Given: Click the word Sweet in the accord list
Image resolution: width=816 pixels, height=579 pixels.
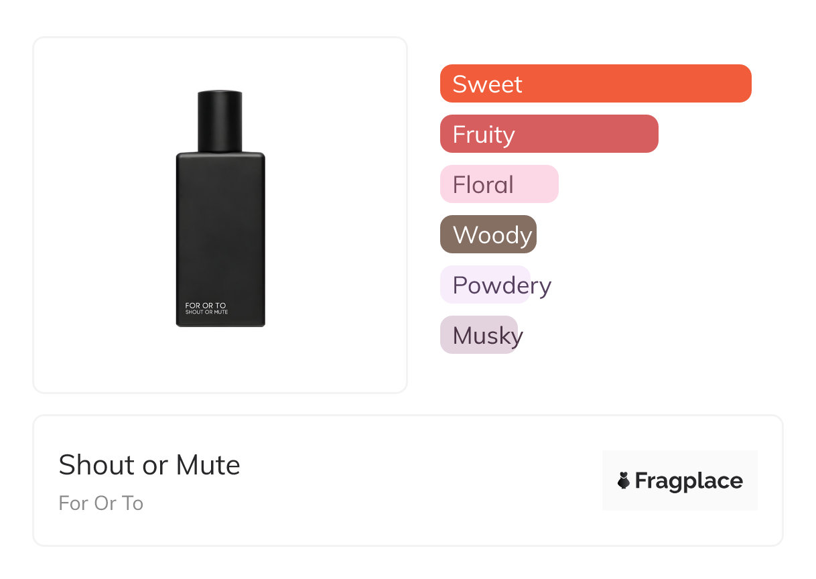Looking at the screenshot, I should (487, 84).
